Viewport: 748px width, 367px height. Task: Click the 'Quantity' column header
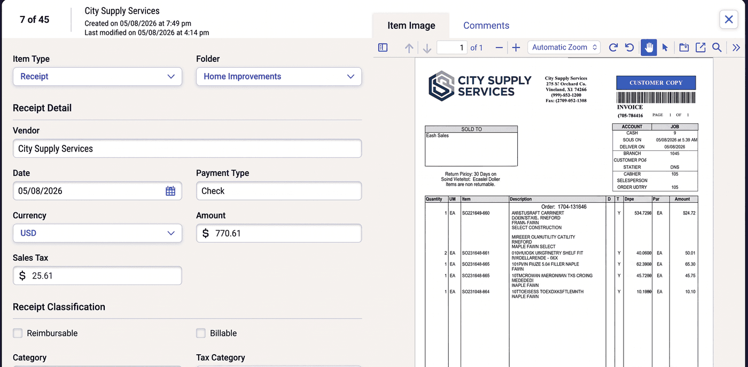(x=434, y=199)
